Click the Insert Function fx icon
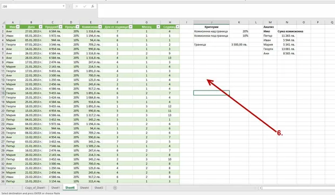This screenshot has height=195, width=335. tap(93, 6)
